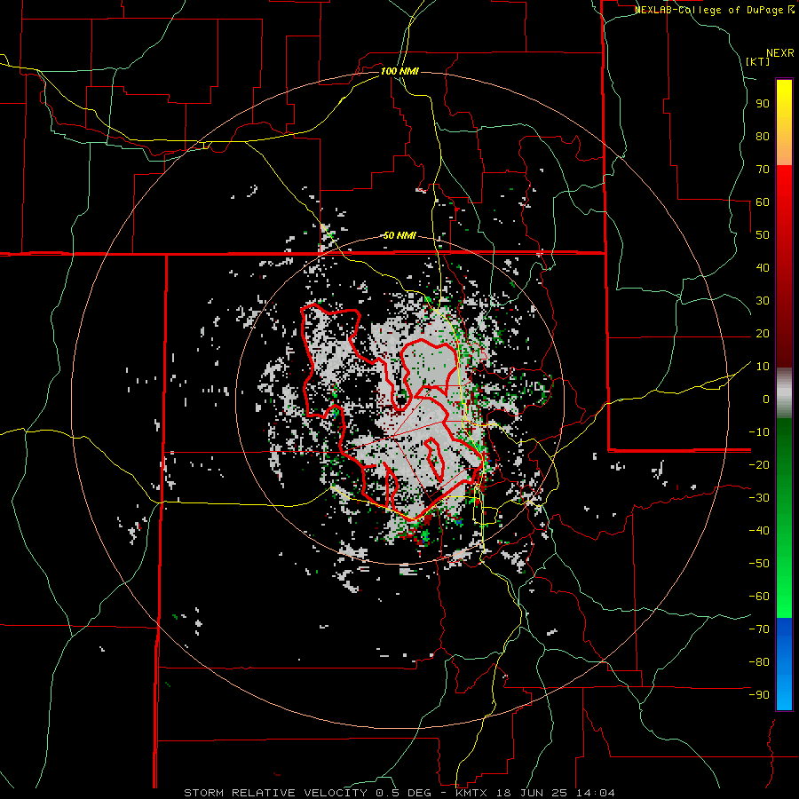
Task: Click the positive 90 knot scale label
Action: click(763, 104)
